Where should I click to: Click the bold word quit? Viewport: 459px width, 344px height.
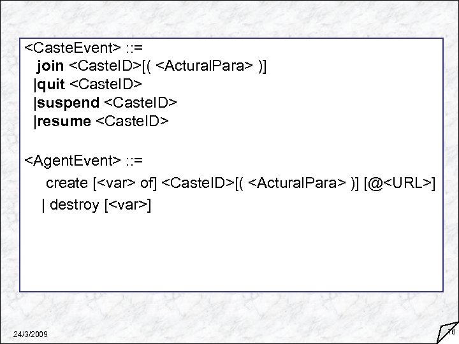50,83
